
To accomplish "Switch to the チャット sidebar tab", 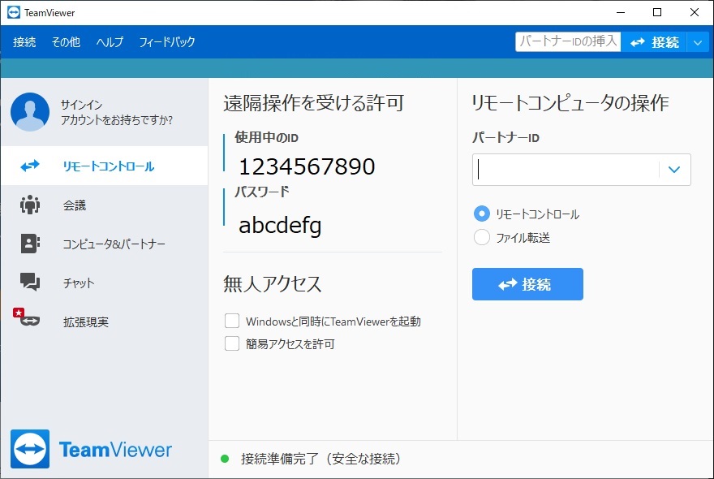I will pyautogui.click(x=105, y=283).
